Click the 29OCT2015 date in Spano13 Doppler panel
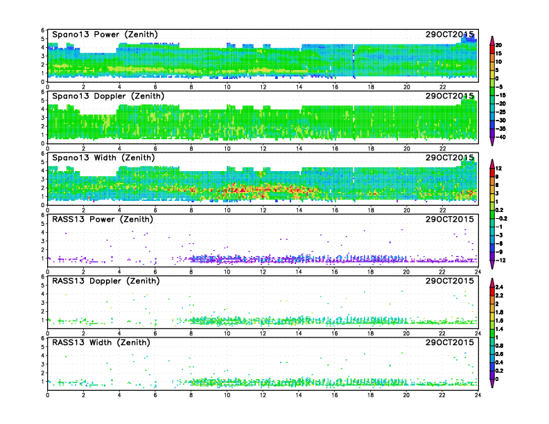The width and height of the screenshot is (549, 424). tap(450, 96)
